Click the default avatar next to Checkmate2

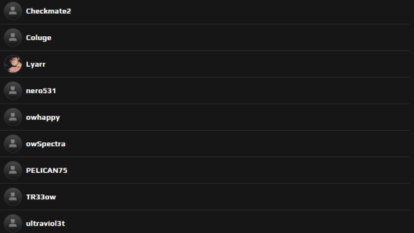13,11
